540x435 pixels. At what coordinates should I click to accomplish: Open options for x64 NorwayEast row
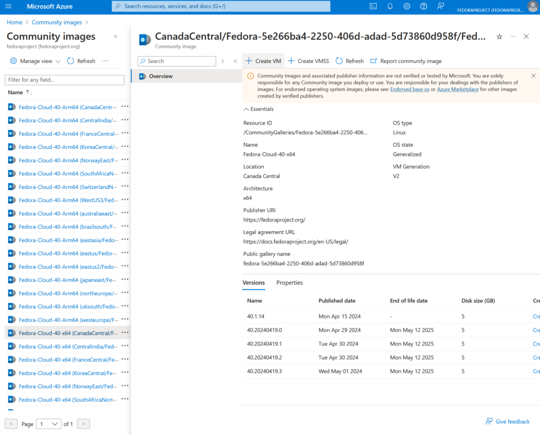[125, 386]
